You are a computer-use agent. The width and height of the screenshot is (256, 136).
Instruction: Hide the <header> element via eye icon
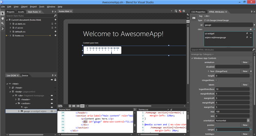[52, 99]
